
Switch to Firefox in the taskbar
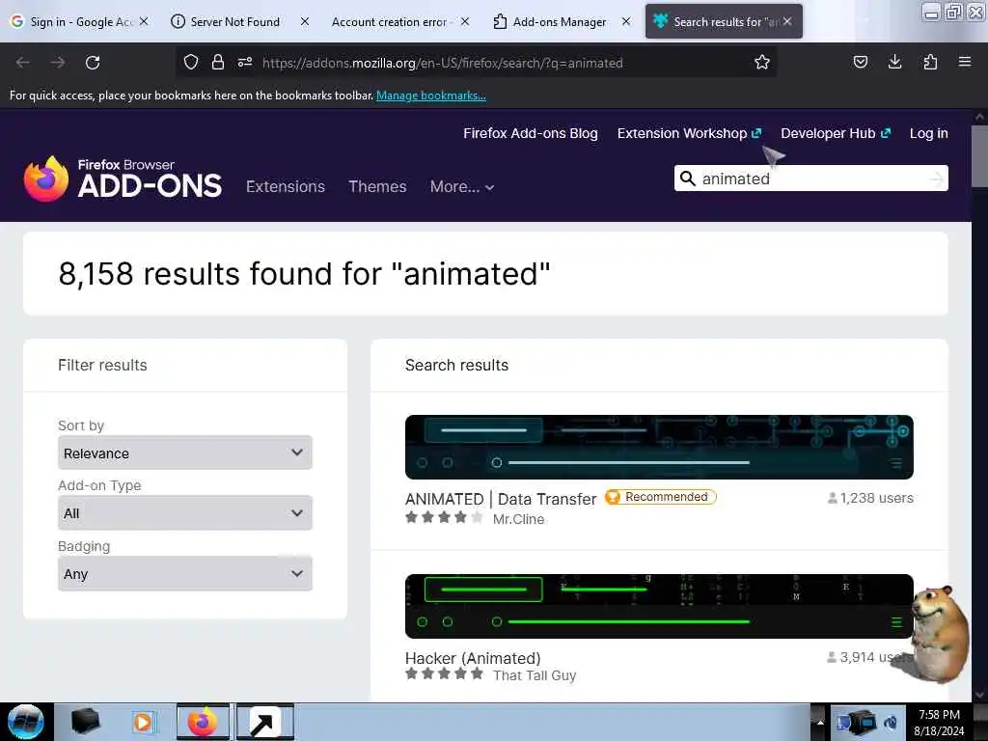pyautogui.click(x=203, y=722)
